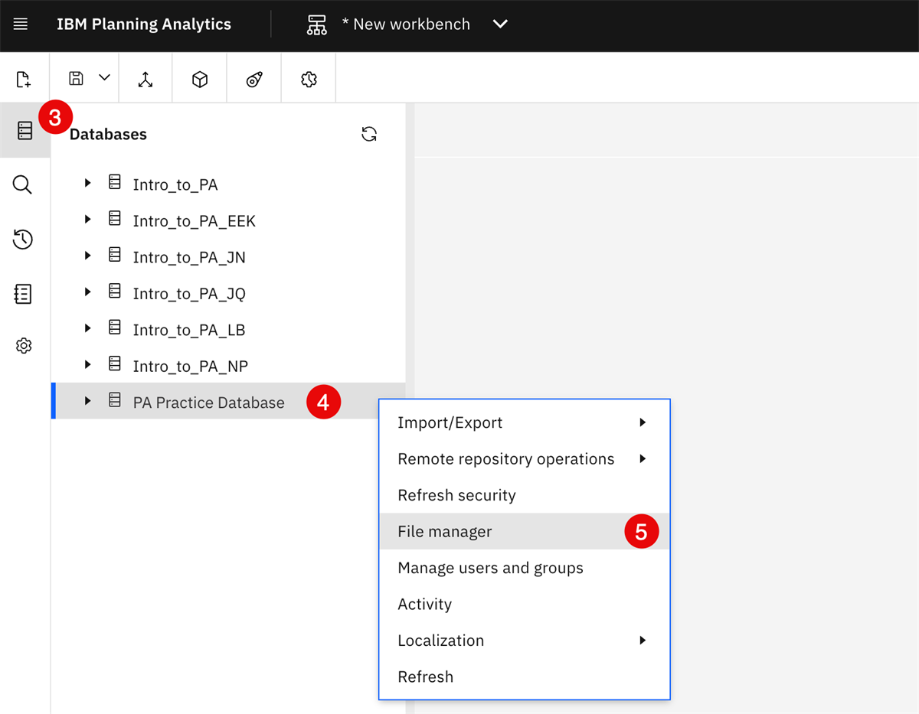Open the hamburger navigation menu

[x=21, y=24]
